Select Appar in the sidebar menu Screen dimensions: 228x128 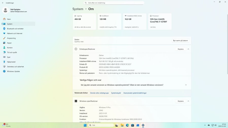[9, 43]
